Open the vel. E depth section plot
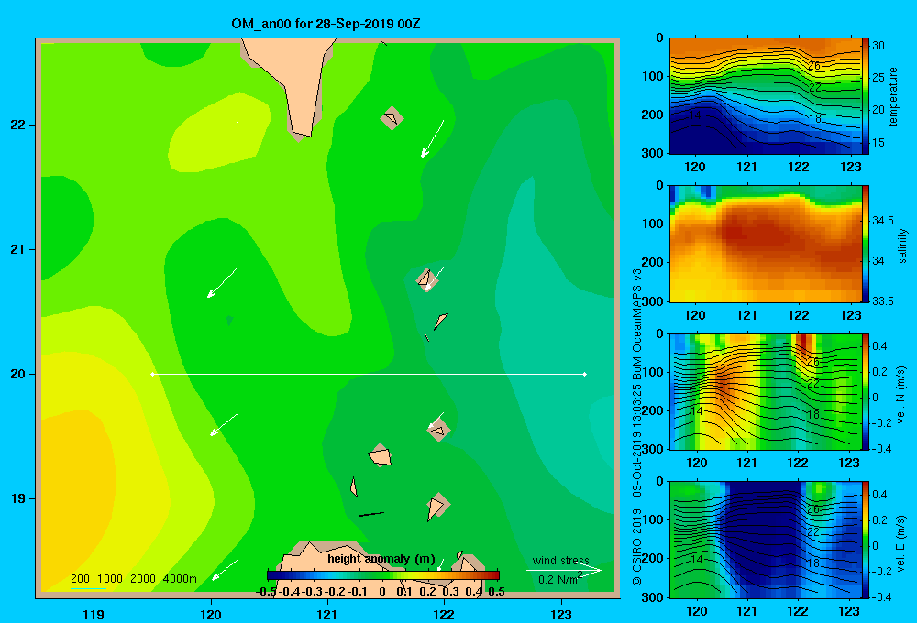 point(765,540)
